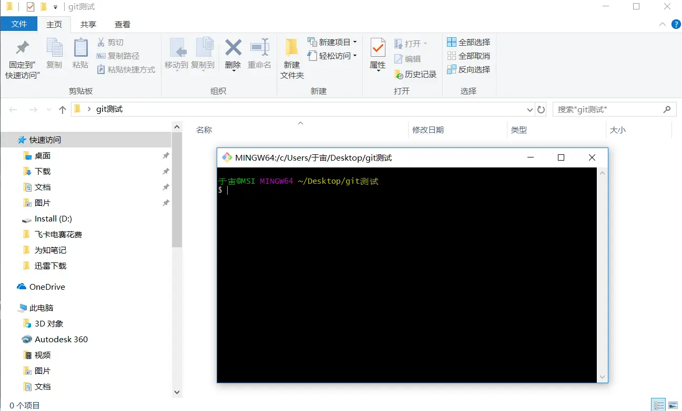
Task: Click the Move to icon
Action: 178,48
